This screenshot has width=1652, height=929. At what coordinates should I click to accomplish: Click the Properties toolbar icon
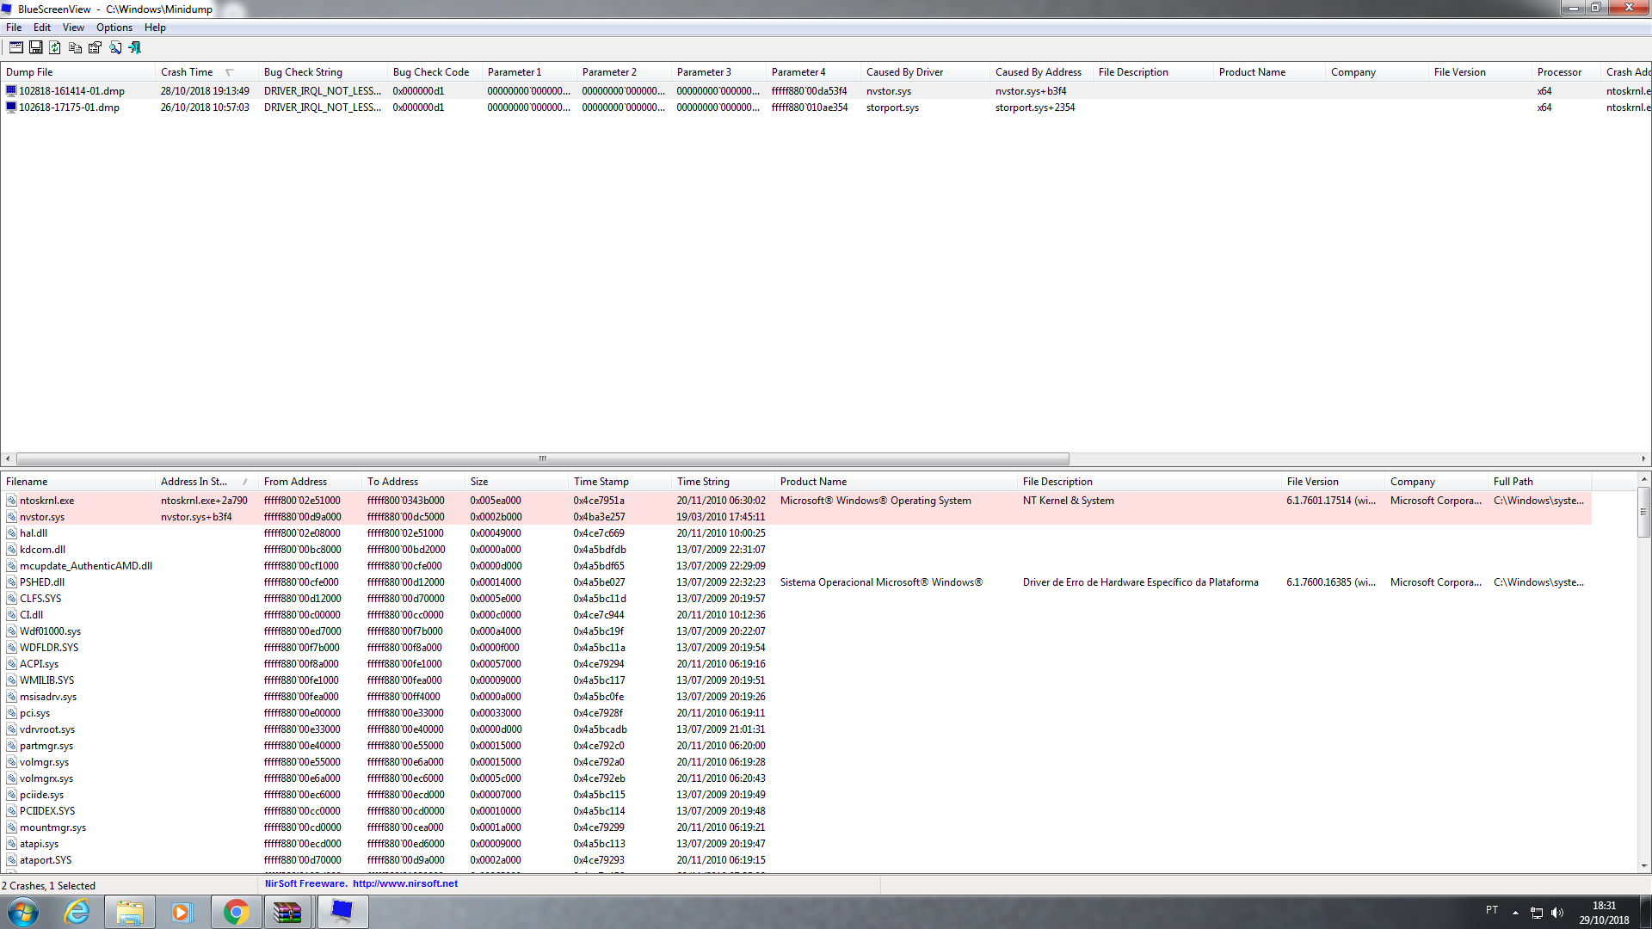(x=96, y=47)
